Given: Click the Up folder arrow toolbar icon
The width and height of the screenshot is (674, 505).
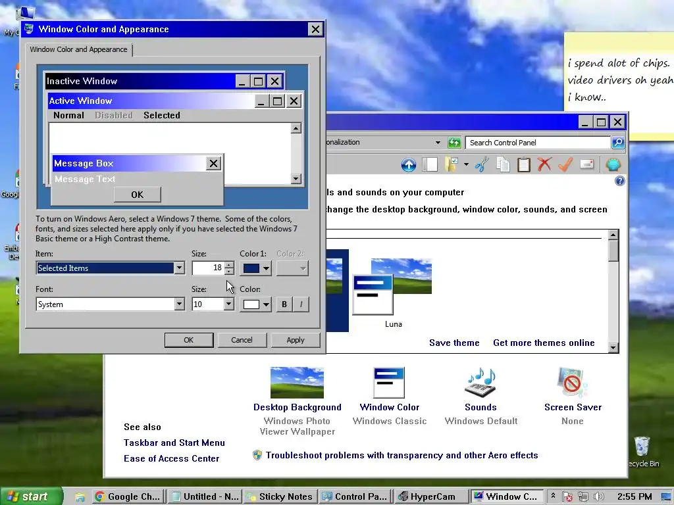Looking at the screenshot, I should coord(408,165).
